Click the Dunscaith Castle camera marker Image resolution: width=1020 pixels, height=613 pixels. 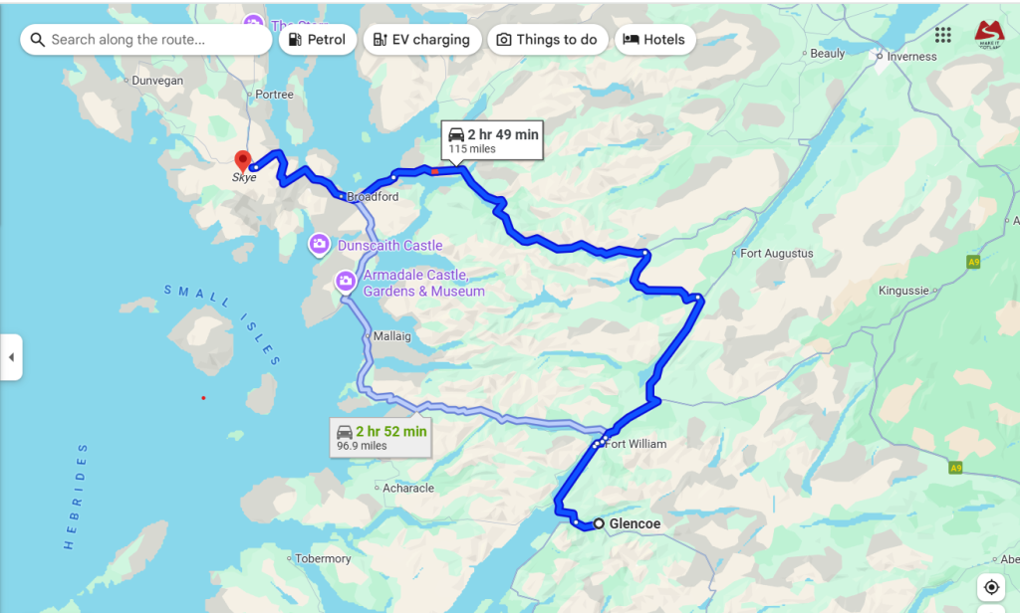click(319, 245)
